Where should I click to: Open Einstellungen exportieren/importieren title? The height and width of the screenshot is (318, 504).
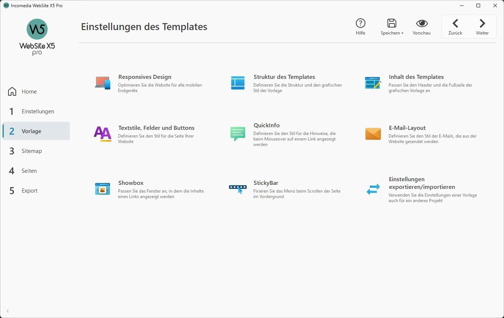422,183
